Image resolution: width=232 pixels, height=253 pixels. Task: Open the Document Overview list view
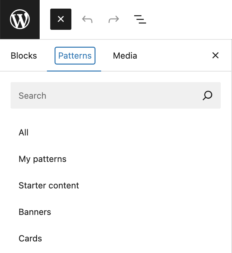(x=140, y=20)
